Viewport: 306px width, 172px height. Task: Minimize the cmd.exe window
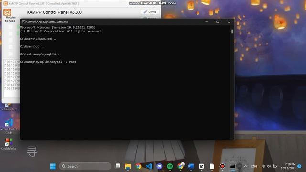point(207,22)
